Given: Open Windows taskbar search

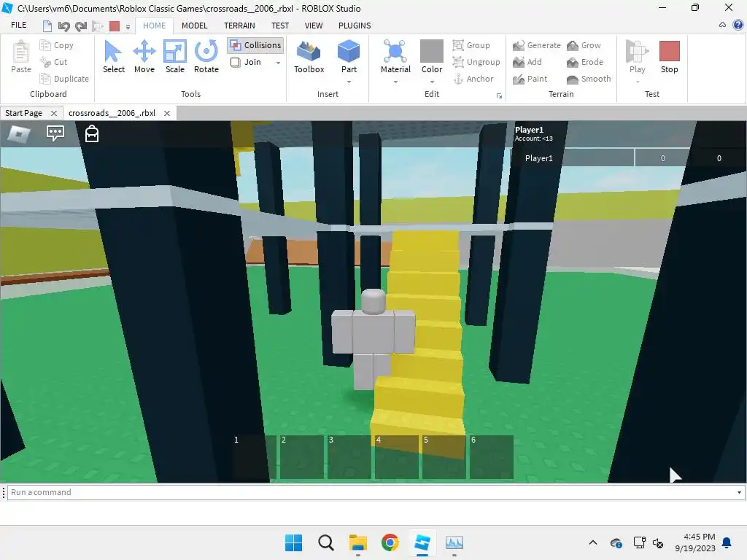Looking at the screenshot, I should click(x=326, y=542).
